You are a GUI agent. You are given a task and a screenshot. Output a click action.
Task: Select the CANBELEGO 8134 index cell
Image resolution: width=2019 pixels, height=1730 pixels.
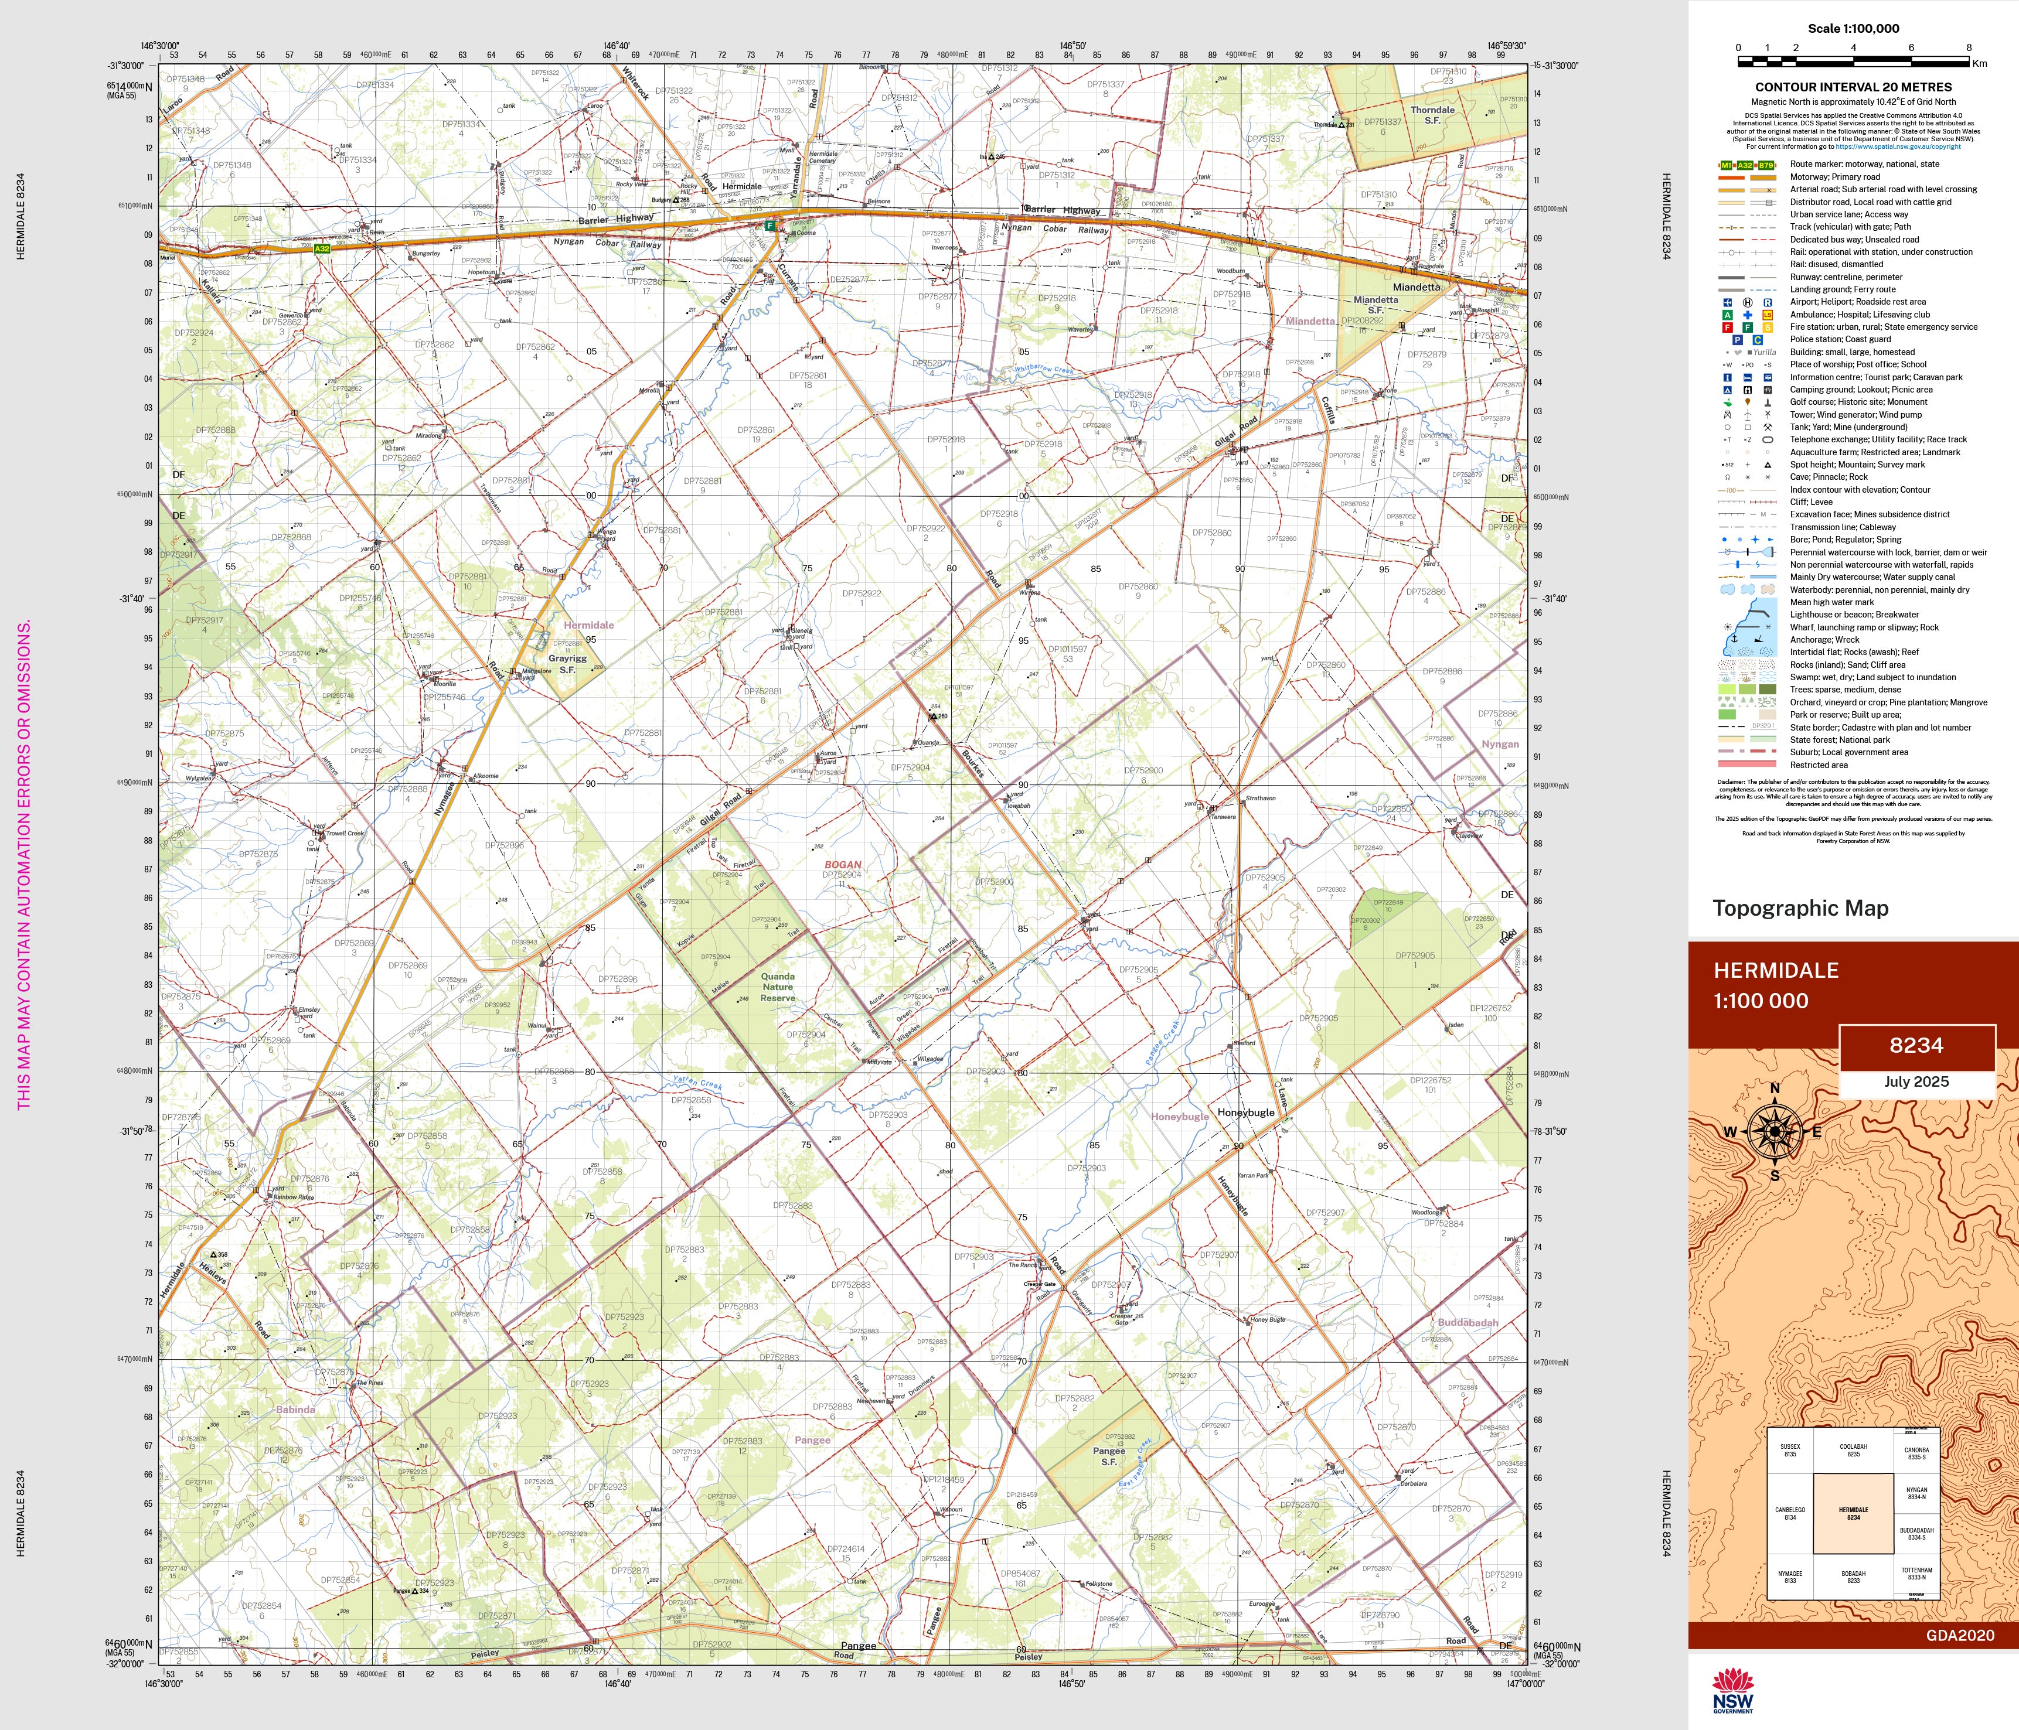coord(1790,1514)
